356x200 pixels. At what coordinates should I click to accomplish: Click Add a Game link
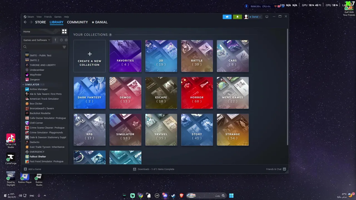tap(34, 169)
